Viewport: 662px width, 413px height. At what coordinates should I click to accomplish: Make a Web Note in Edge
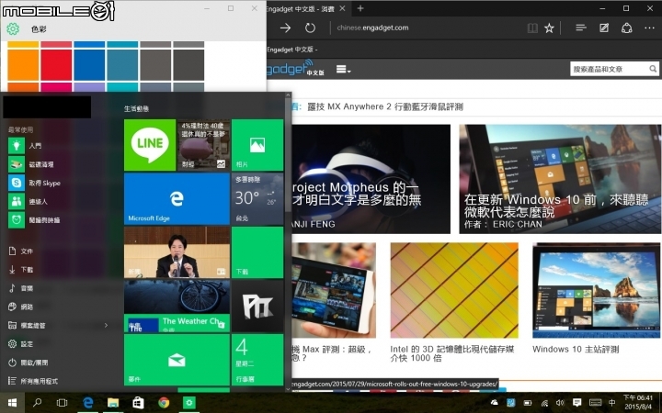pyautogui.click(x=604, y=28)
